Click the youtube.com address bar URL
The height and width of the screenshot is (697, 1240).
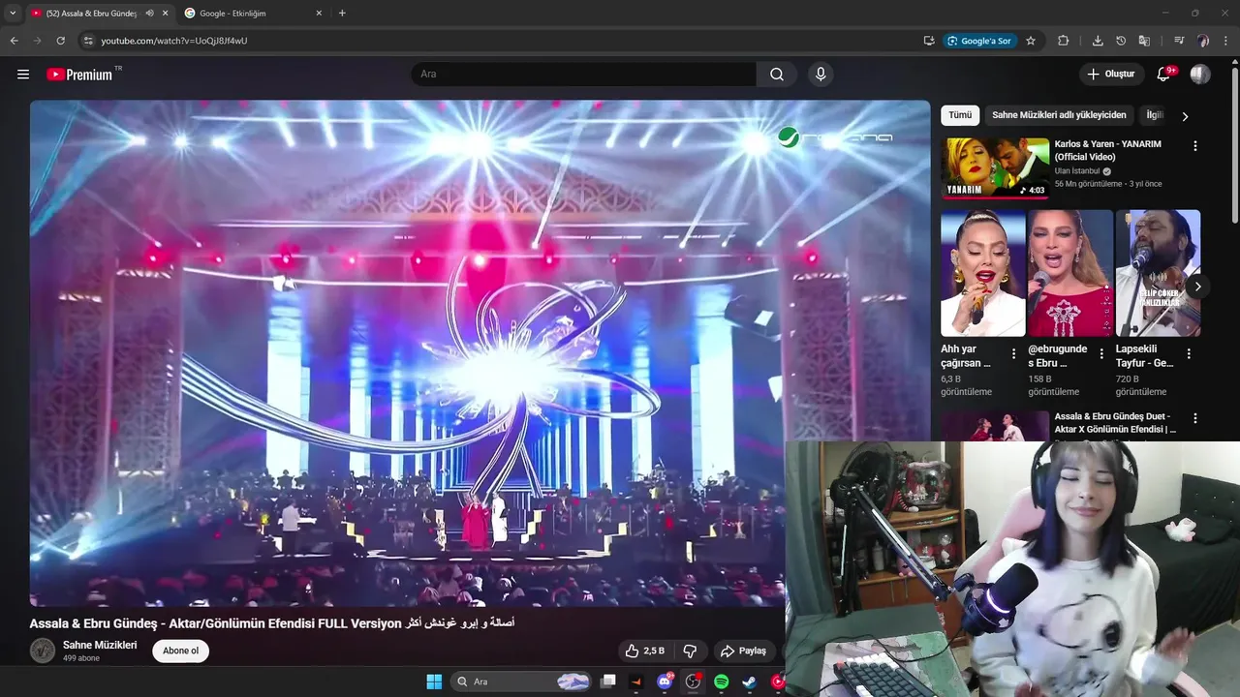click(174, 41)
